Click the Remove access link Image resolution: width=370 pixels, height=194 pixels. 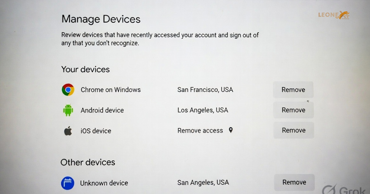coord(200,130)
